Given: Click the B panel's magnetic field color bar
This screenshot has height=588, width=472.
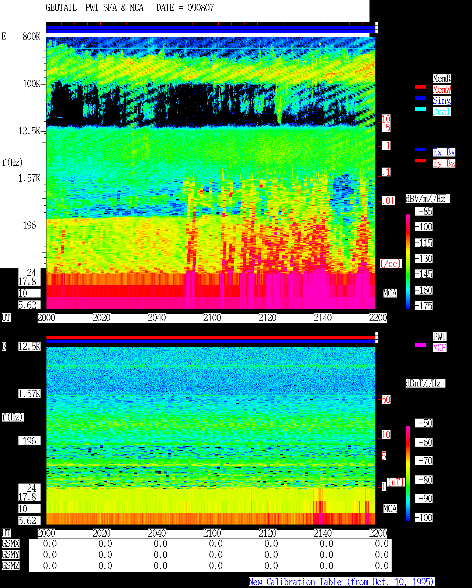Looking at the screenshot, I should tap(408, 474).
